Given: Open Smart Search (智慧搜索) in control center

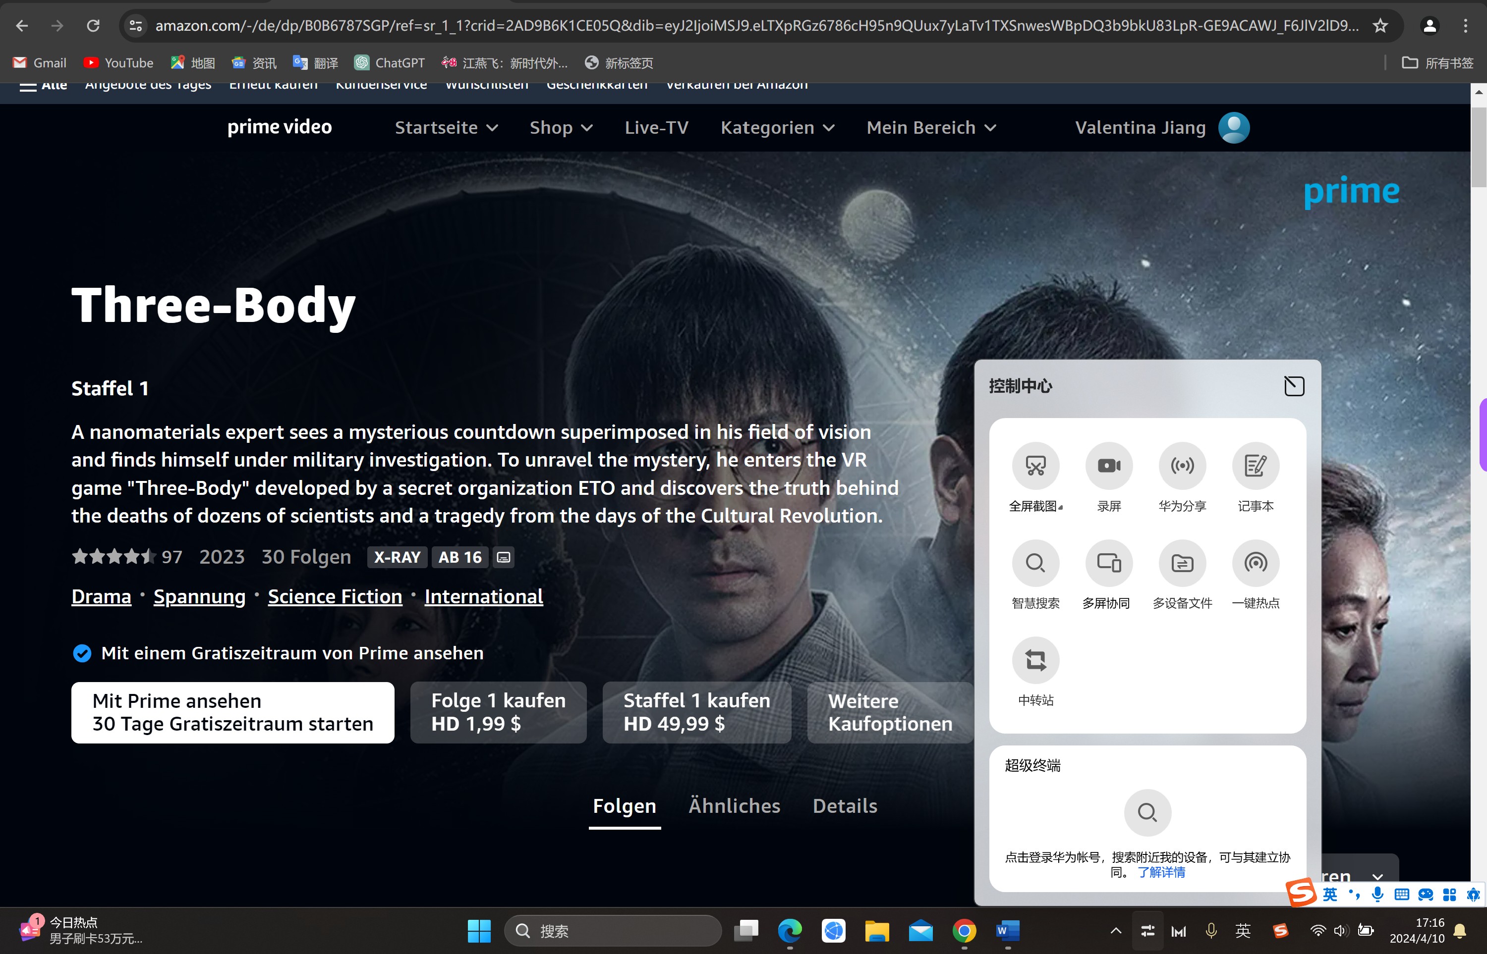Looking at the screenshot, I should [1035, 563].
